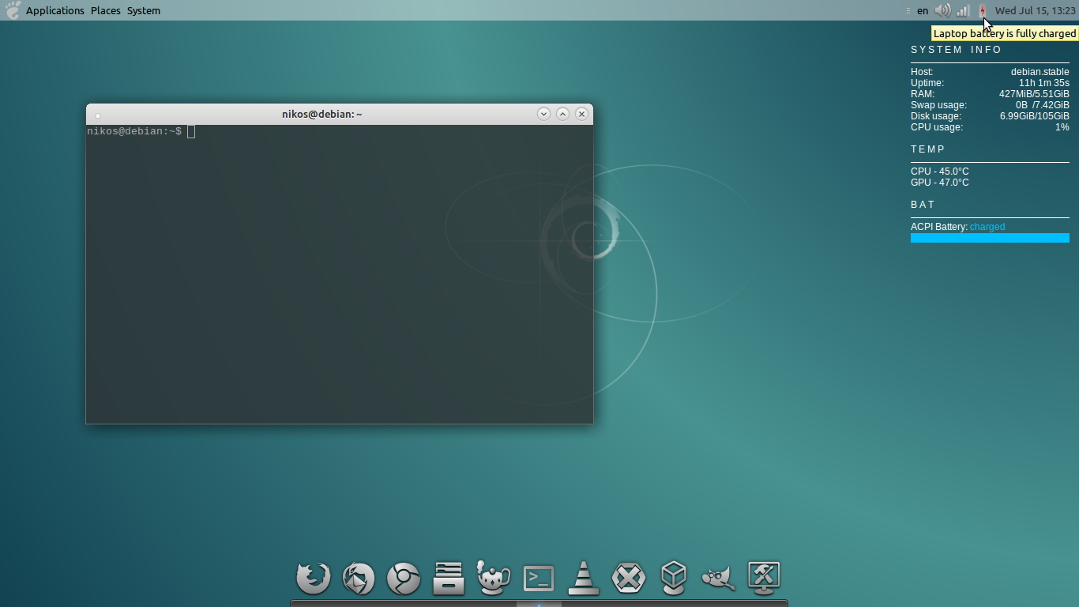1079x607 pixels.
Task: Click the volume speaker icon in the panel
Action: 942,10
